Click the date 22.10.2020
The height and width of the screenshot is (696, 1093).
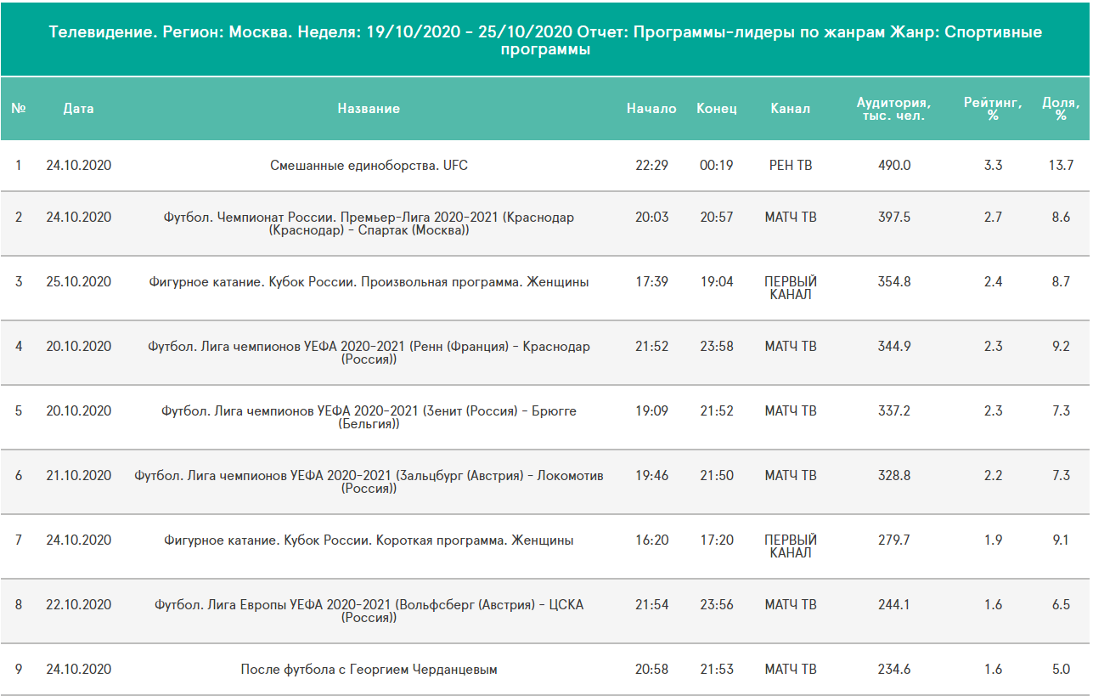[78, 605]
